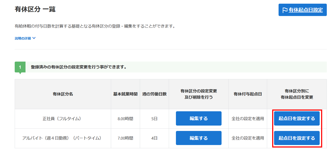Click 全社の設定を適用 in アルバイト row
Image resolution: width=335 pixels, height=153 pixels.
(x=248, y=138)
